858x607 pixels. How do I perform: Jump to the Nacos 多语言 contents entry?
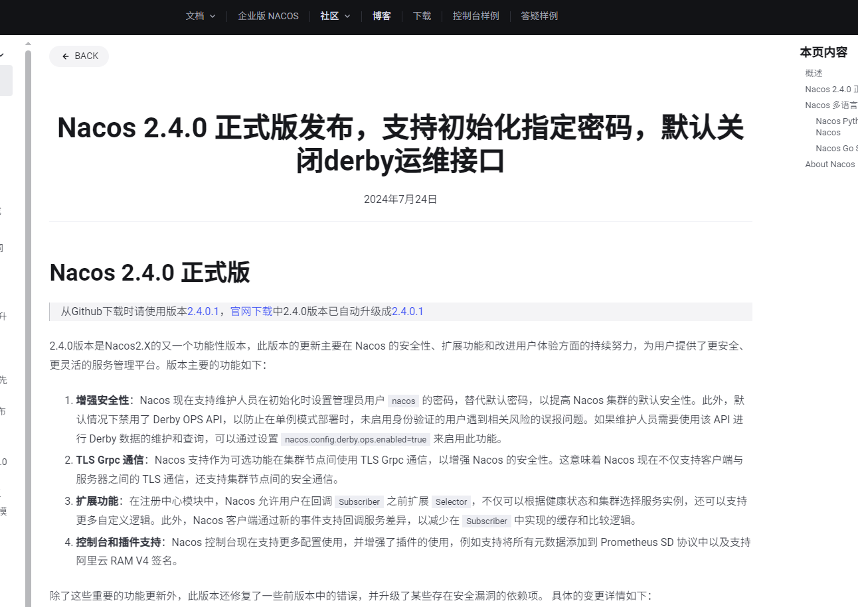tap(831, 105)
